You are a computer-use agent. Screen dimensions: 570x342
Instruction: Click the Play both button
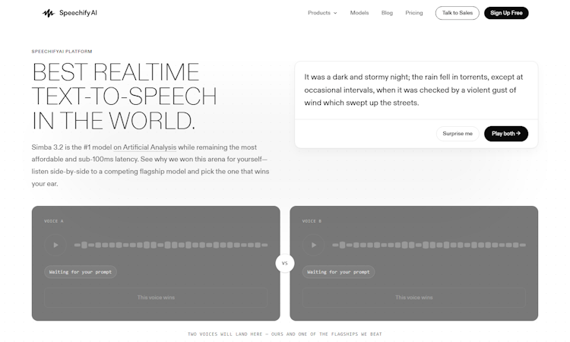click(x=506, y=134)
